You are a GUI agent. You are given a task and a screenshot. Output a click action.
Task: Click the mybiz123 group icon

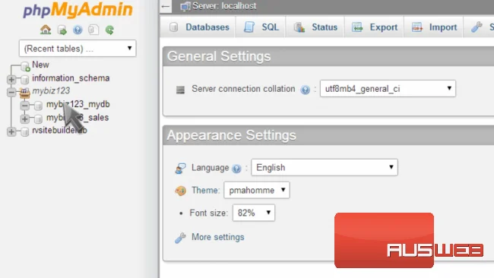[24, 93]
